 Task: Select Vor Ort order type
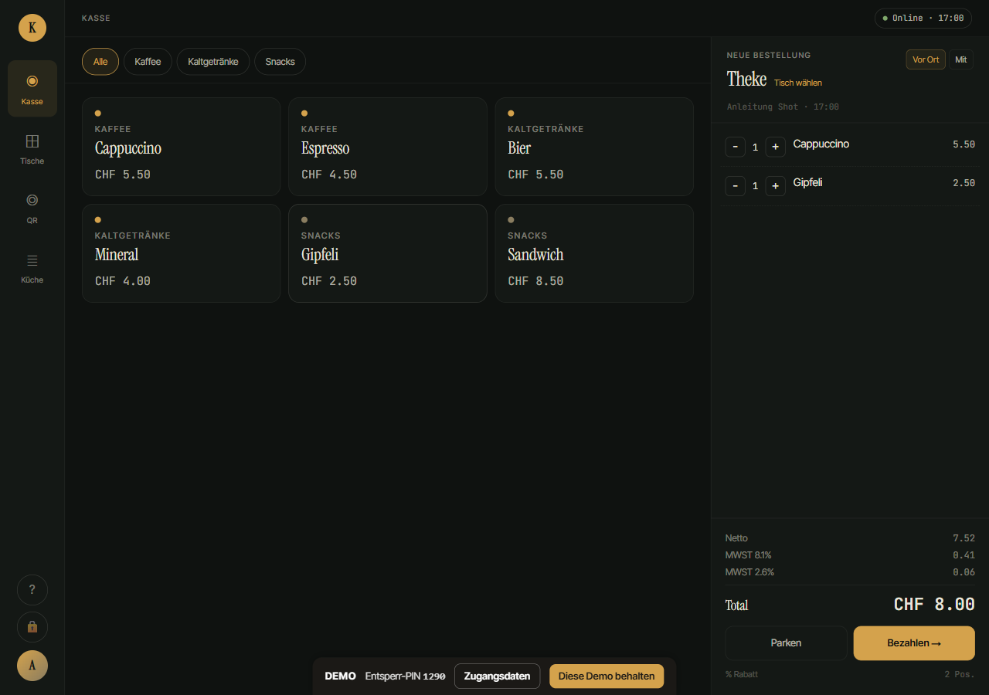[926, 59]
